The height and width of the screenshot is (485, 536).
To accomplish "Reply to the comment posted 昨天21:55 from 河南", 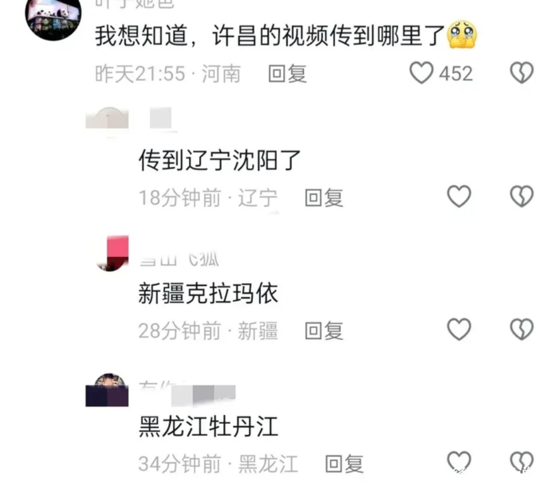I will 287,74.
